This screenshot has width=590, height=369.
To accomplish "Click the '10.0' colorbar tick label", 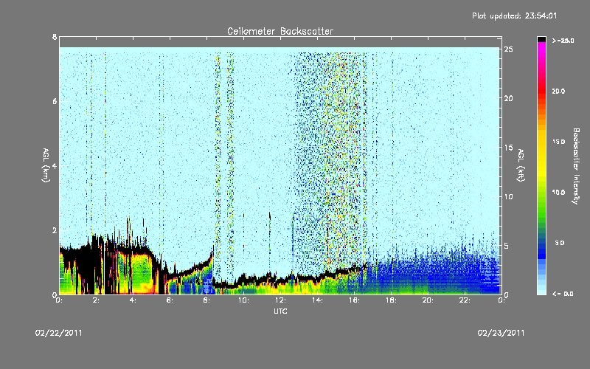I will [x=559, y=193].
